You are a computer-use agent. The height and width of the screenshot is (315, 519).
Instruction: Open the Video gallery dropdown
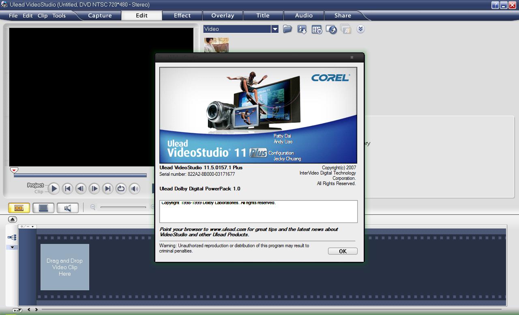[x=275, y=29]
